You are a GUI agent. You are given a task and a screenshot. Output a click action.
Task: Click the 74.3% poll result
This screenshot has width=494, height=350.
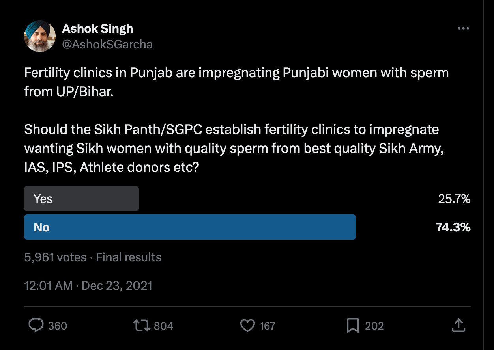pos(453,227)
